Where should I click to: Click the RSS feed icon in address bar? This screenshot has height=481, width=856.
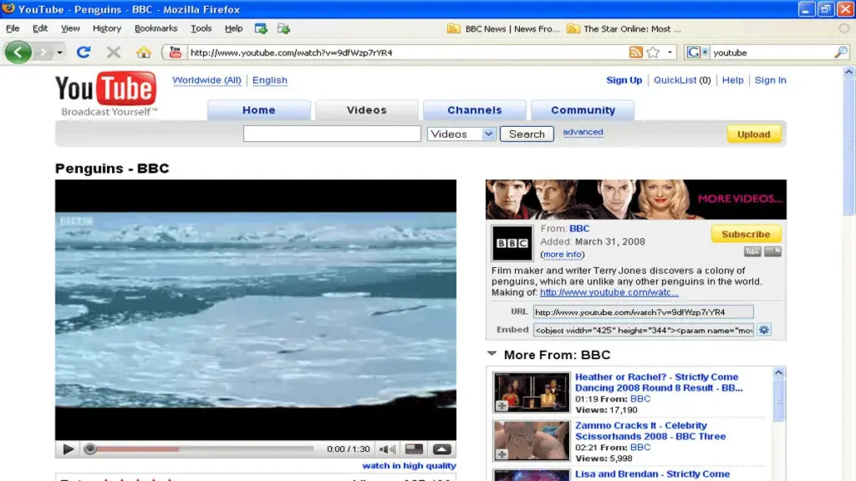point(636,53)
